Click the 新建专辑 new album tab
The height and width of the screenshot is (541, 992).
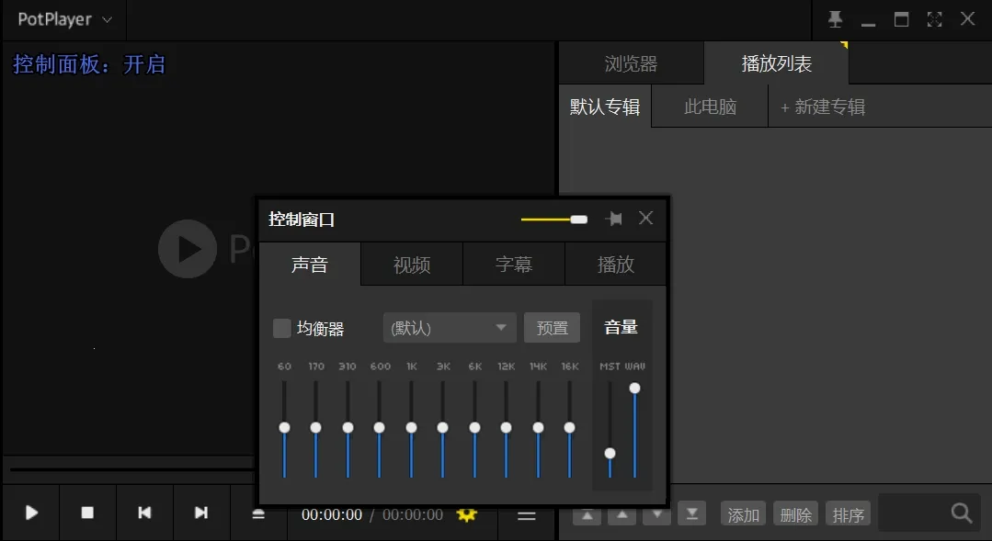[x=823, y=107]
